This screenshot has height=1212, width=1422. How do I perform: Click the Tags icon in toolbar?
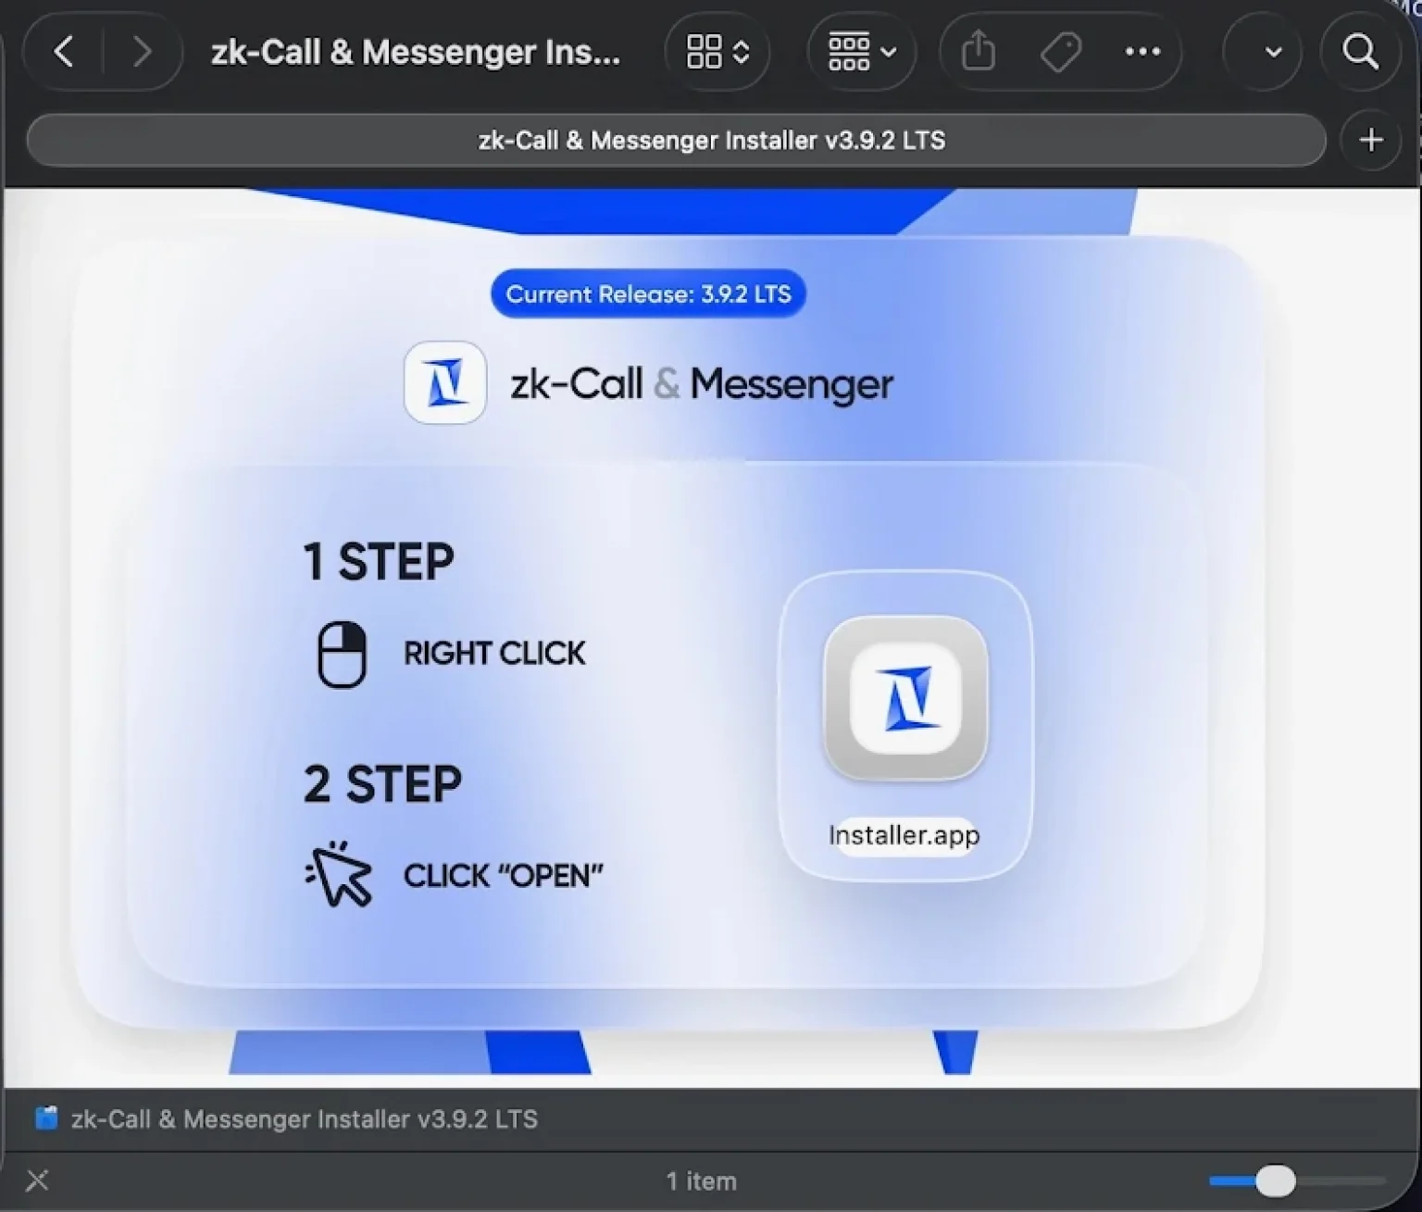1060,52
